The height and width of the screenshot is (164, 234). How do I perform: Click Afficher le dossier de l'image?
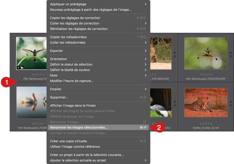pos(98,117)
